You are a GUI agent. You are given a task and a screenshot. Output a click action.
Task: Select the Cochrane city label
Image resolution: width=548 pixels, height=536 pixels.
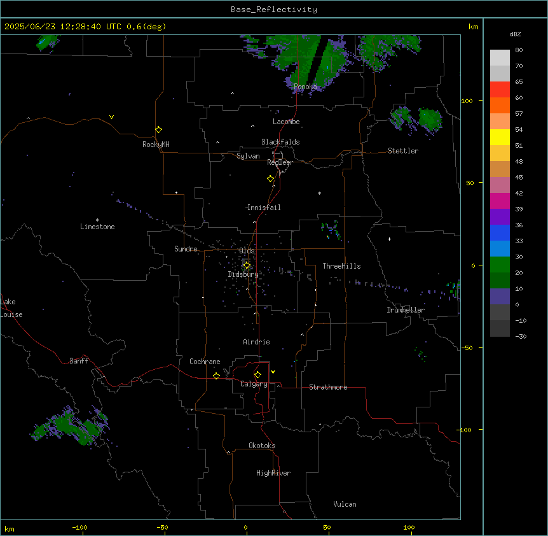(205, 362)
